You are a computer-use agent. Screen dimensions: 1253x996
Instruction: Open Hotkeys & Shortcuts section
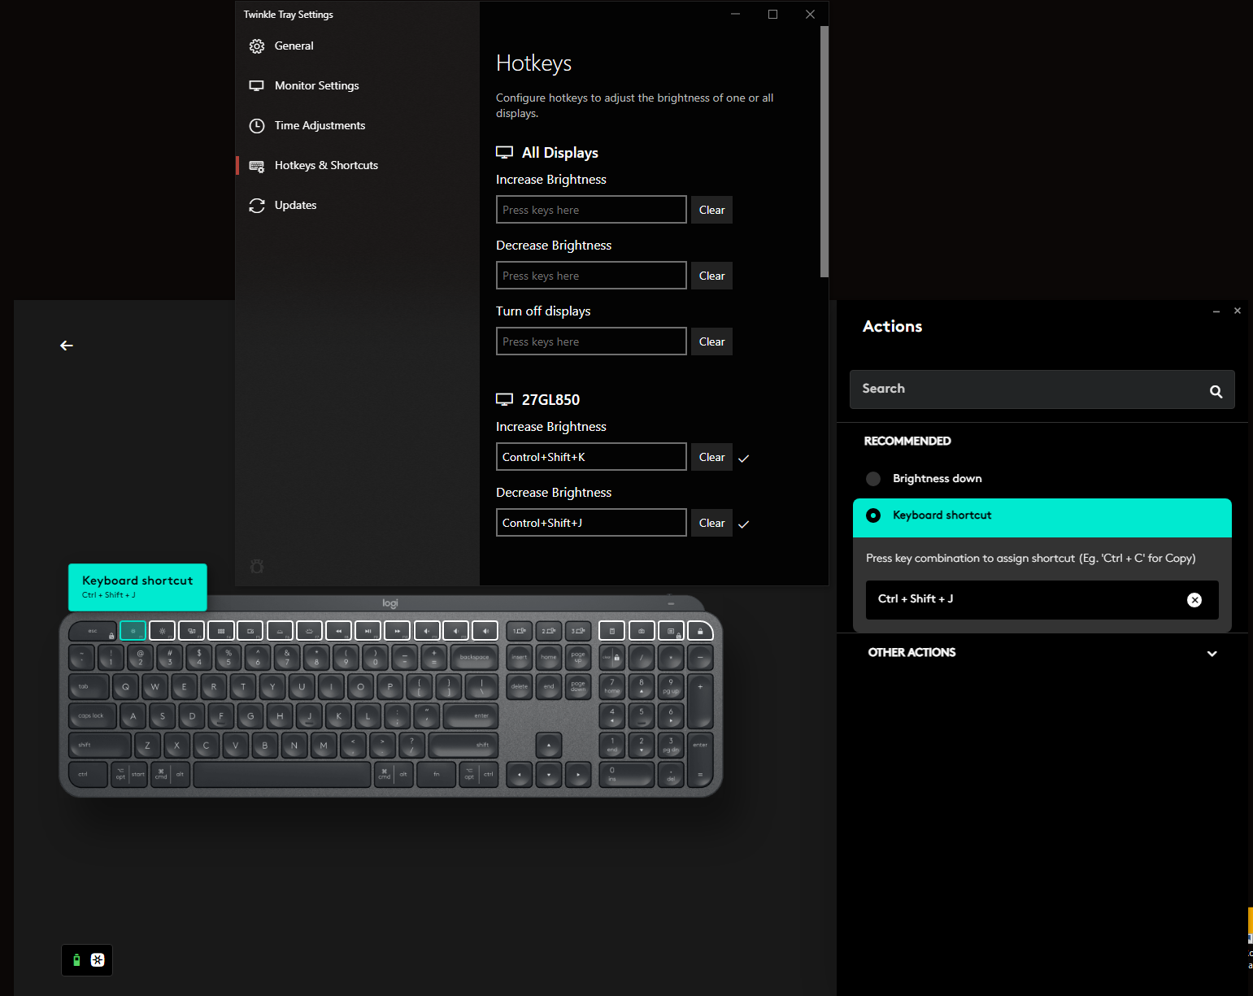click(x=358, y=165)
